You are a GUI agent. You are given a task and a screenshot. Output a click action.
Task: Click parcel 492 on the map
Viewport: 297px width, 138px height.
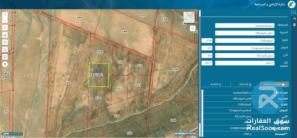(x=7, y=73)
